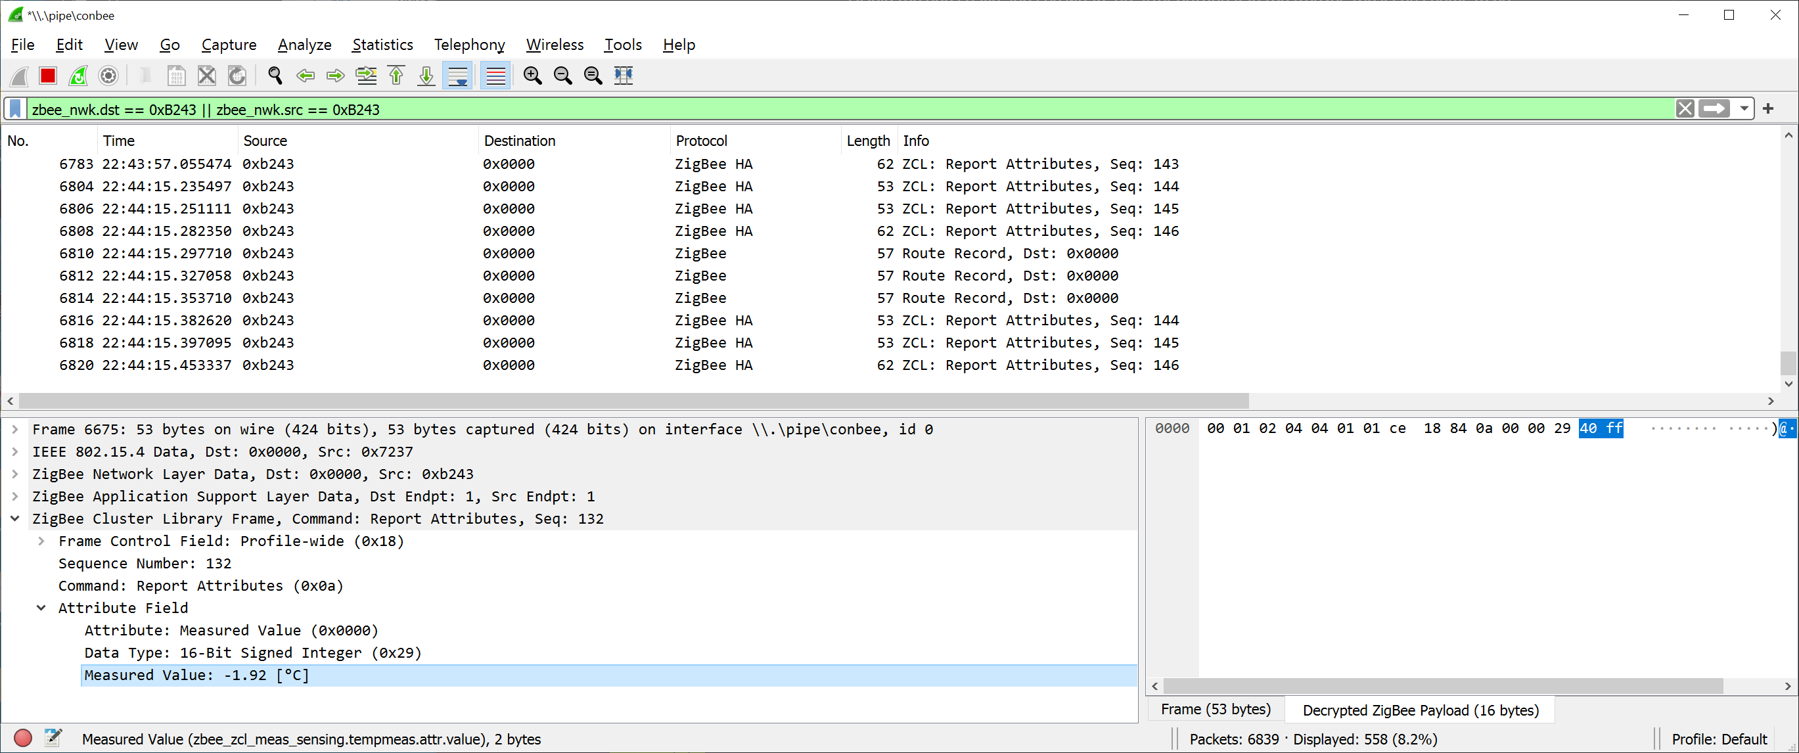The width and height of the screenshot is (1799, 753).
Task: Open a capture file icon
Action: coord(145,76)
